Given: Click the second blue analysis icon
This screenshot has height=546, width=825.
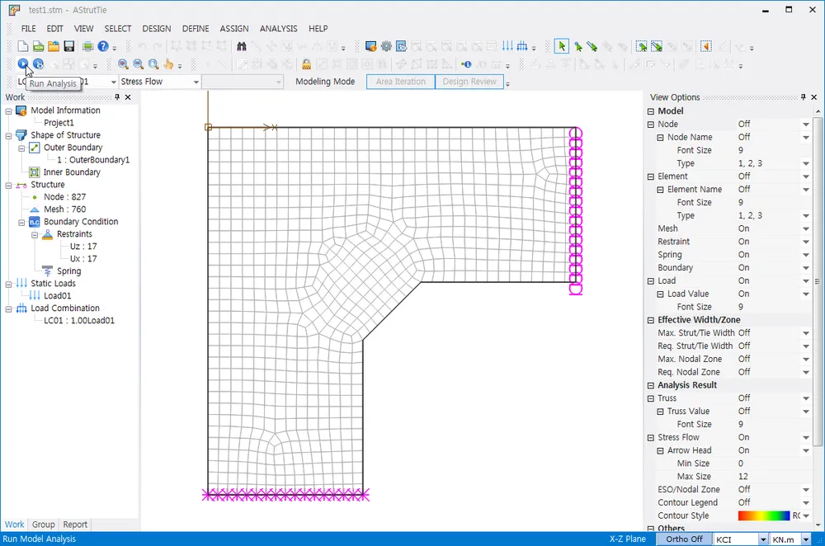Looking at the screenshot, I should point(39,64).
